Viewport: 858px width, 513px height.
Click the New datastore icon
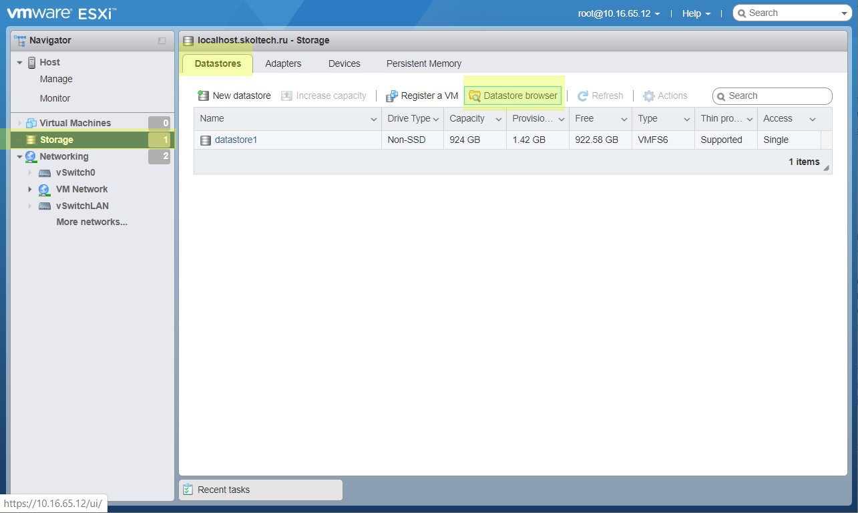coord(204,96)
